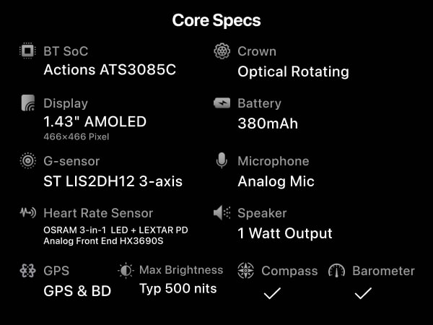Screen dimensions: 433x325
Task: Click the Typ 500 nits value
Action: 178,289
